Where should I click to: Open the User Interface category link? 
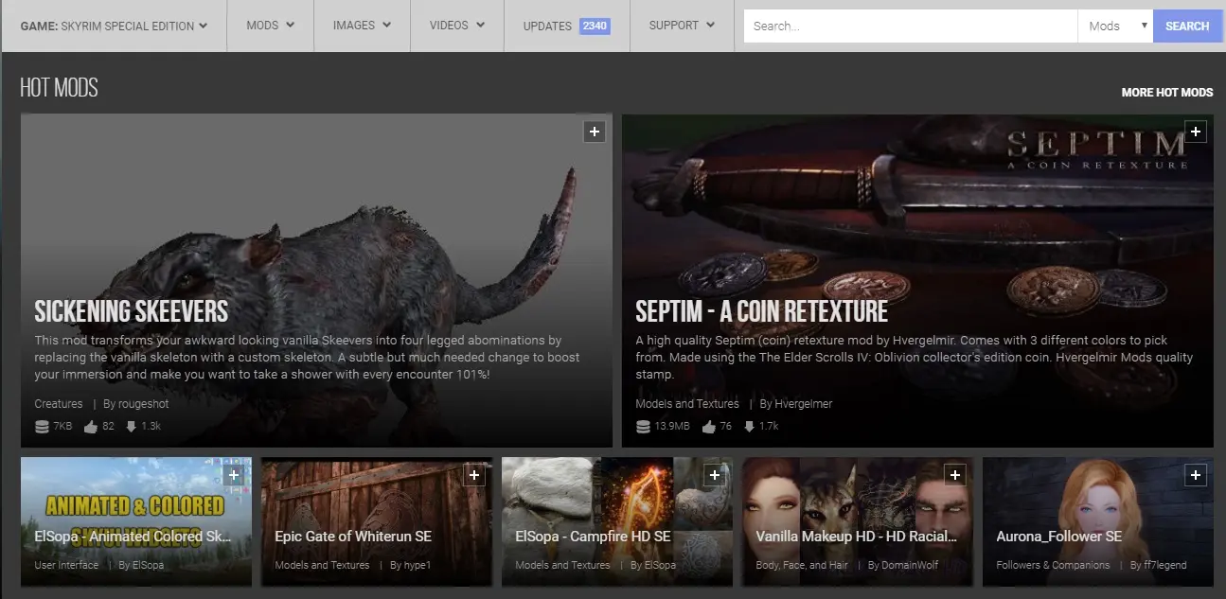(66, 565)
